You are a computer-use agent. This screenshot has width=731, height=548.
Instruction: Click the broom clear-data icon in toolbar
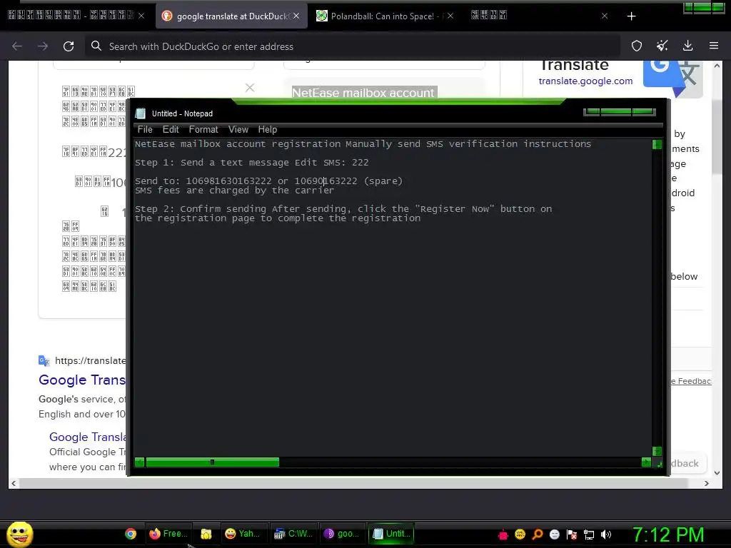coord(662,46)
